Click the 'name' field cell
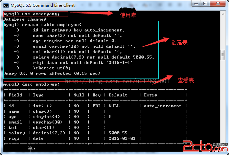 point(14,111)
